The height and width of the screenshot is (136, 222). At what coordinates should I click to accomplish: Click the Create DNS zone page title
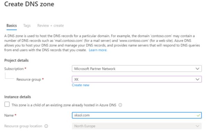tap(29, 4)
